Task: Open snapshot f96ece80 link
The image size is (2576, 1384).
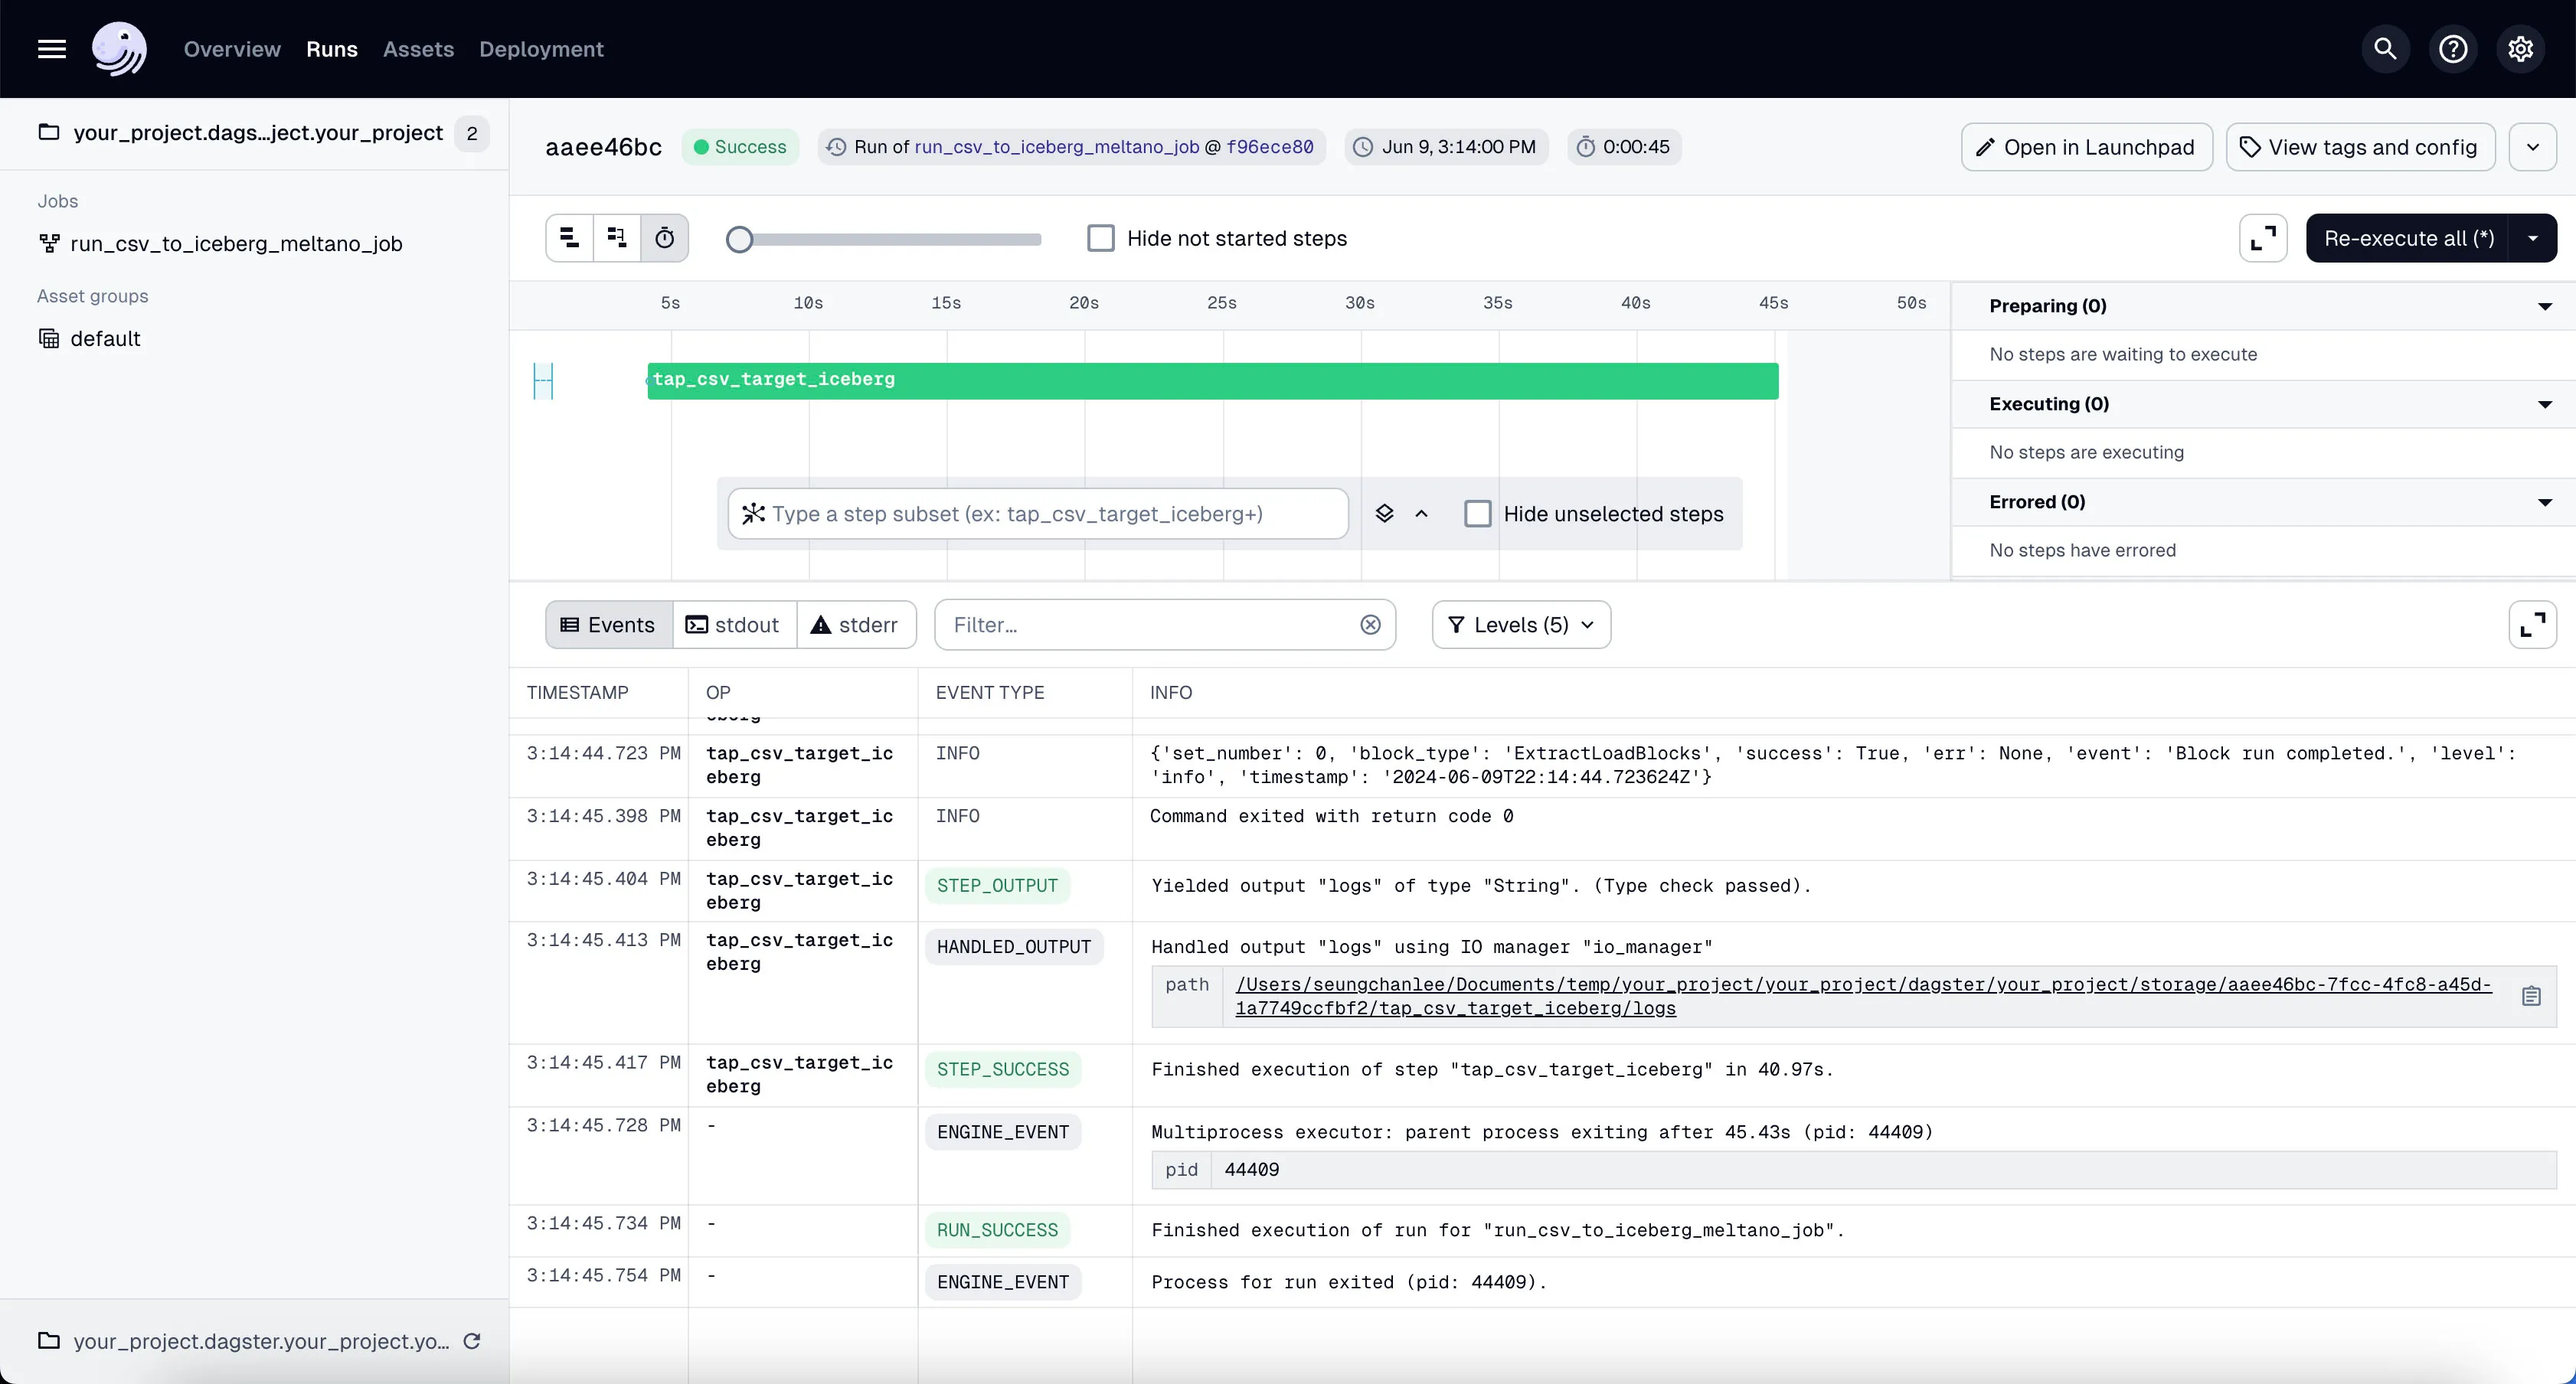Action: pyautogui.click(x=1270, y=147)
